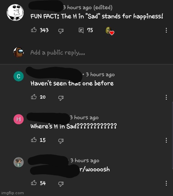Open the 75 replies icon
173x196 pixels.
pos(81,30)
